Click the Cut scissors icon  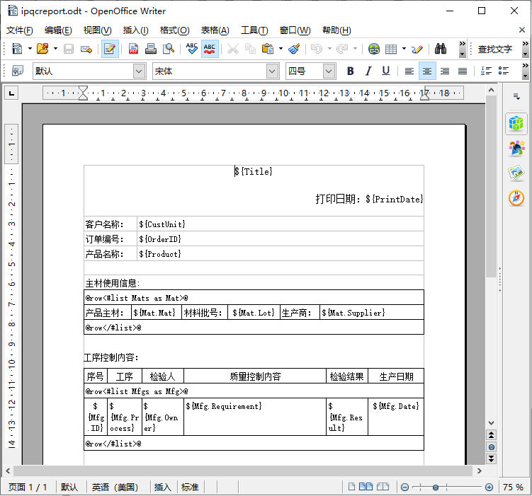[233, 49]
